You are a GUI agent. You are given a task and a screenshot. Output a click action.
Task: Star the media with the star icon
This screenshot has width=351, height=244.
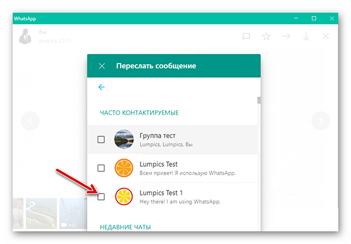(x=266, y=36)
